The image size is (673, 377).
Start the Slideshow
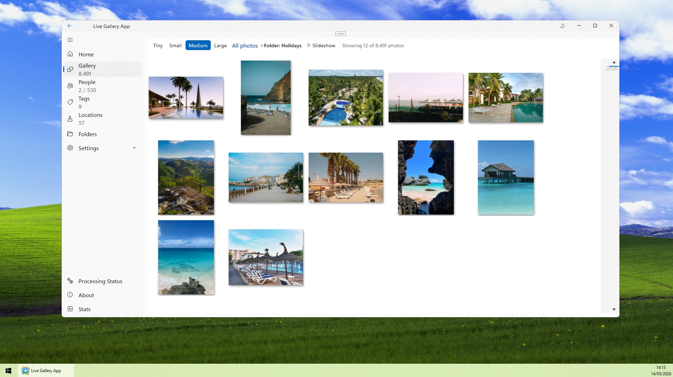[321, 46]
